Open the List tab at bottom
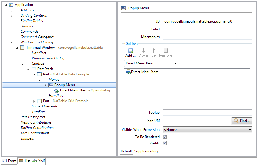Image resolution: width=259 pixels, height=166 pixels. click(x=24, y=161)
